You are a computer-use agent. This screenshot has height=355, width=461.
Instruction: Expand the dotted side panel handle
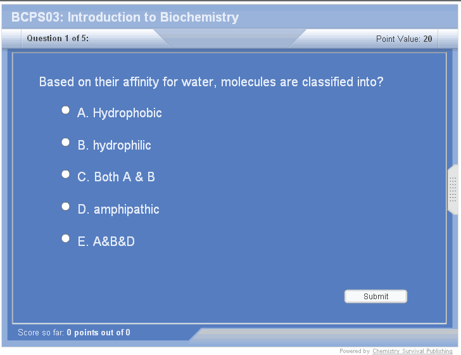(x=453, y=190)
